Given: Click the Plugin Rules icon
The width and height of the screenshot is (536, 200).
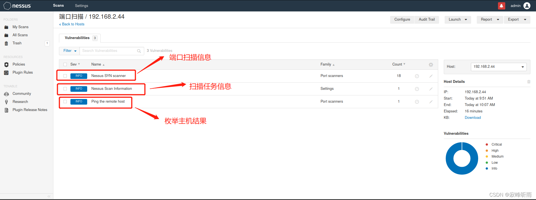Looking at the screenshot, I should coord(6,73).
